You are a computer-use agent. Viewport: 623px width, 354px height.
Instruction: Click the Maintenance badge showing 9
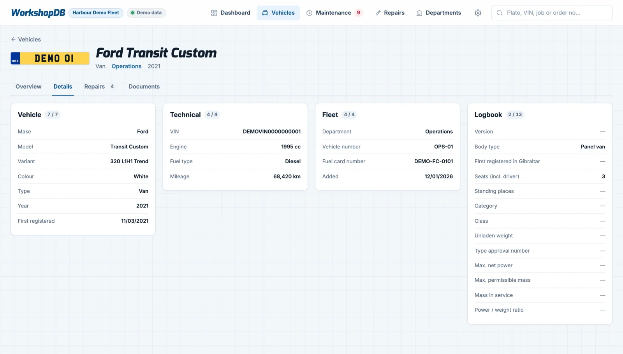[359, 13]
